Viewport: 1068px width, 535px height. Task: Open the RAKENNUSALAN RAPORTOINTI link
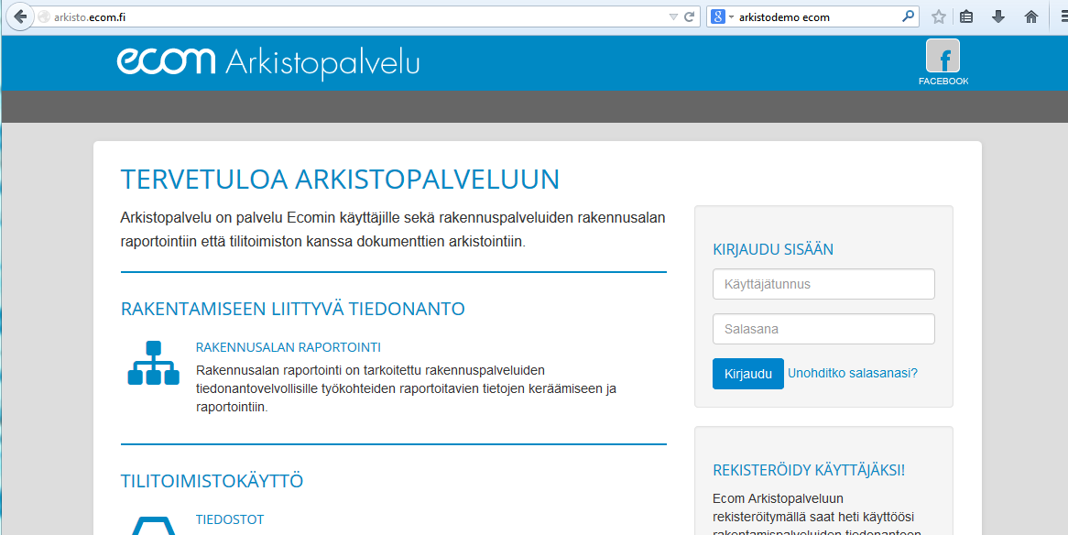click(289, 347)
